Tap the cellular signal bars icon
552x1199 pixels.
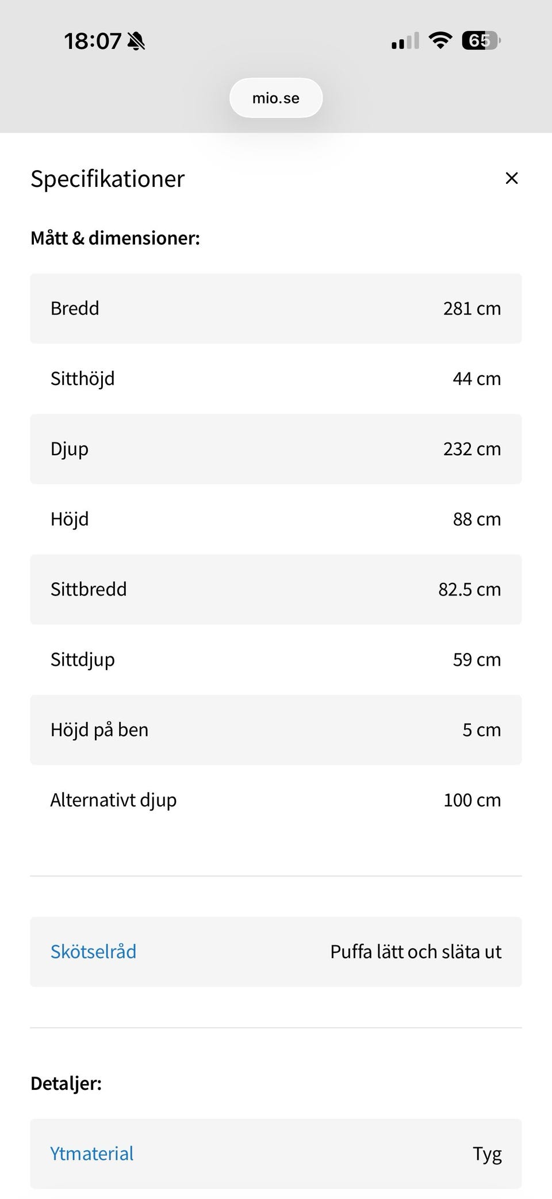point(405,41)
